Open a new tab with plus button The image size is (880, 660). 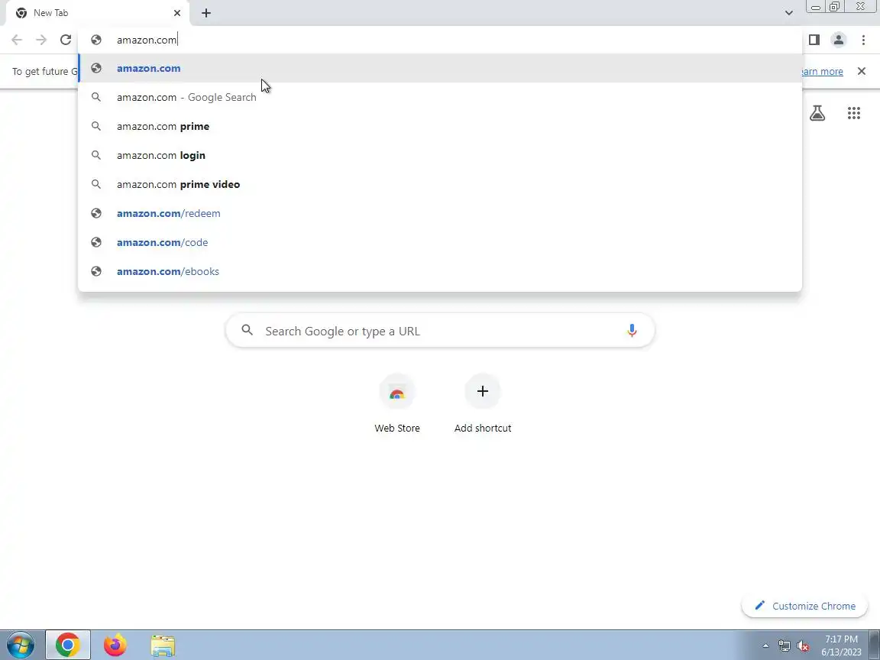pyautogui.click(x=206, y=13)
